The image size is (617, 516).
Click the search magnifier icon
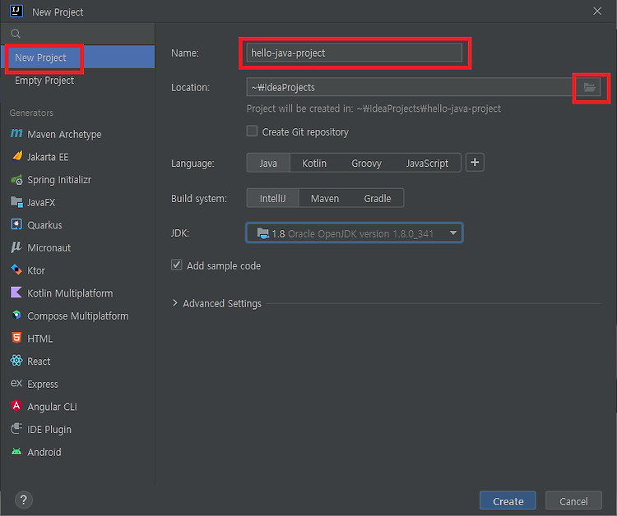tap(16, 34)
